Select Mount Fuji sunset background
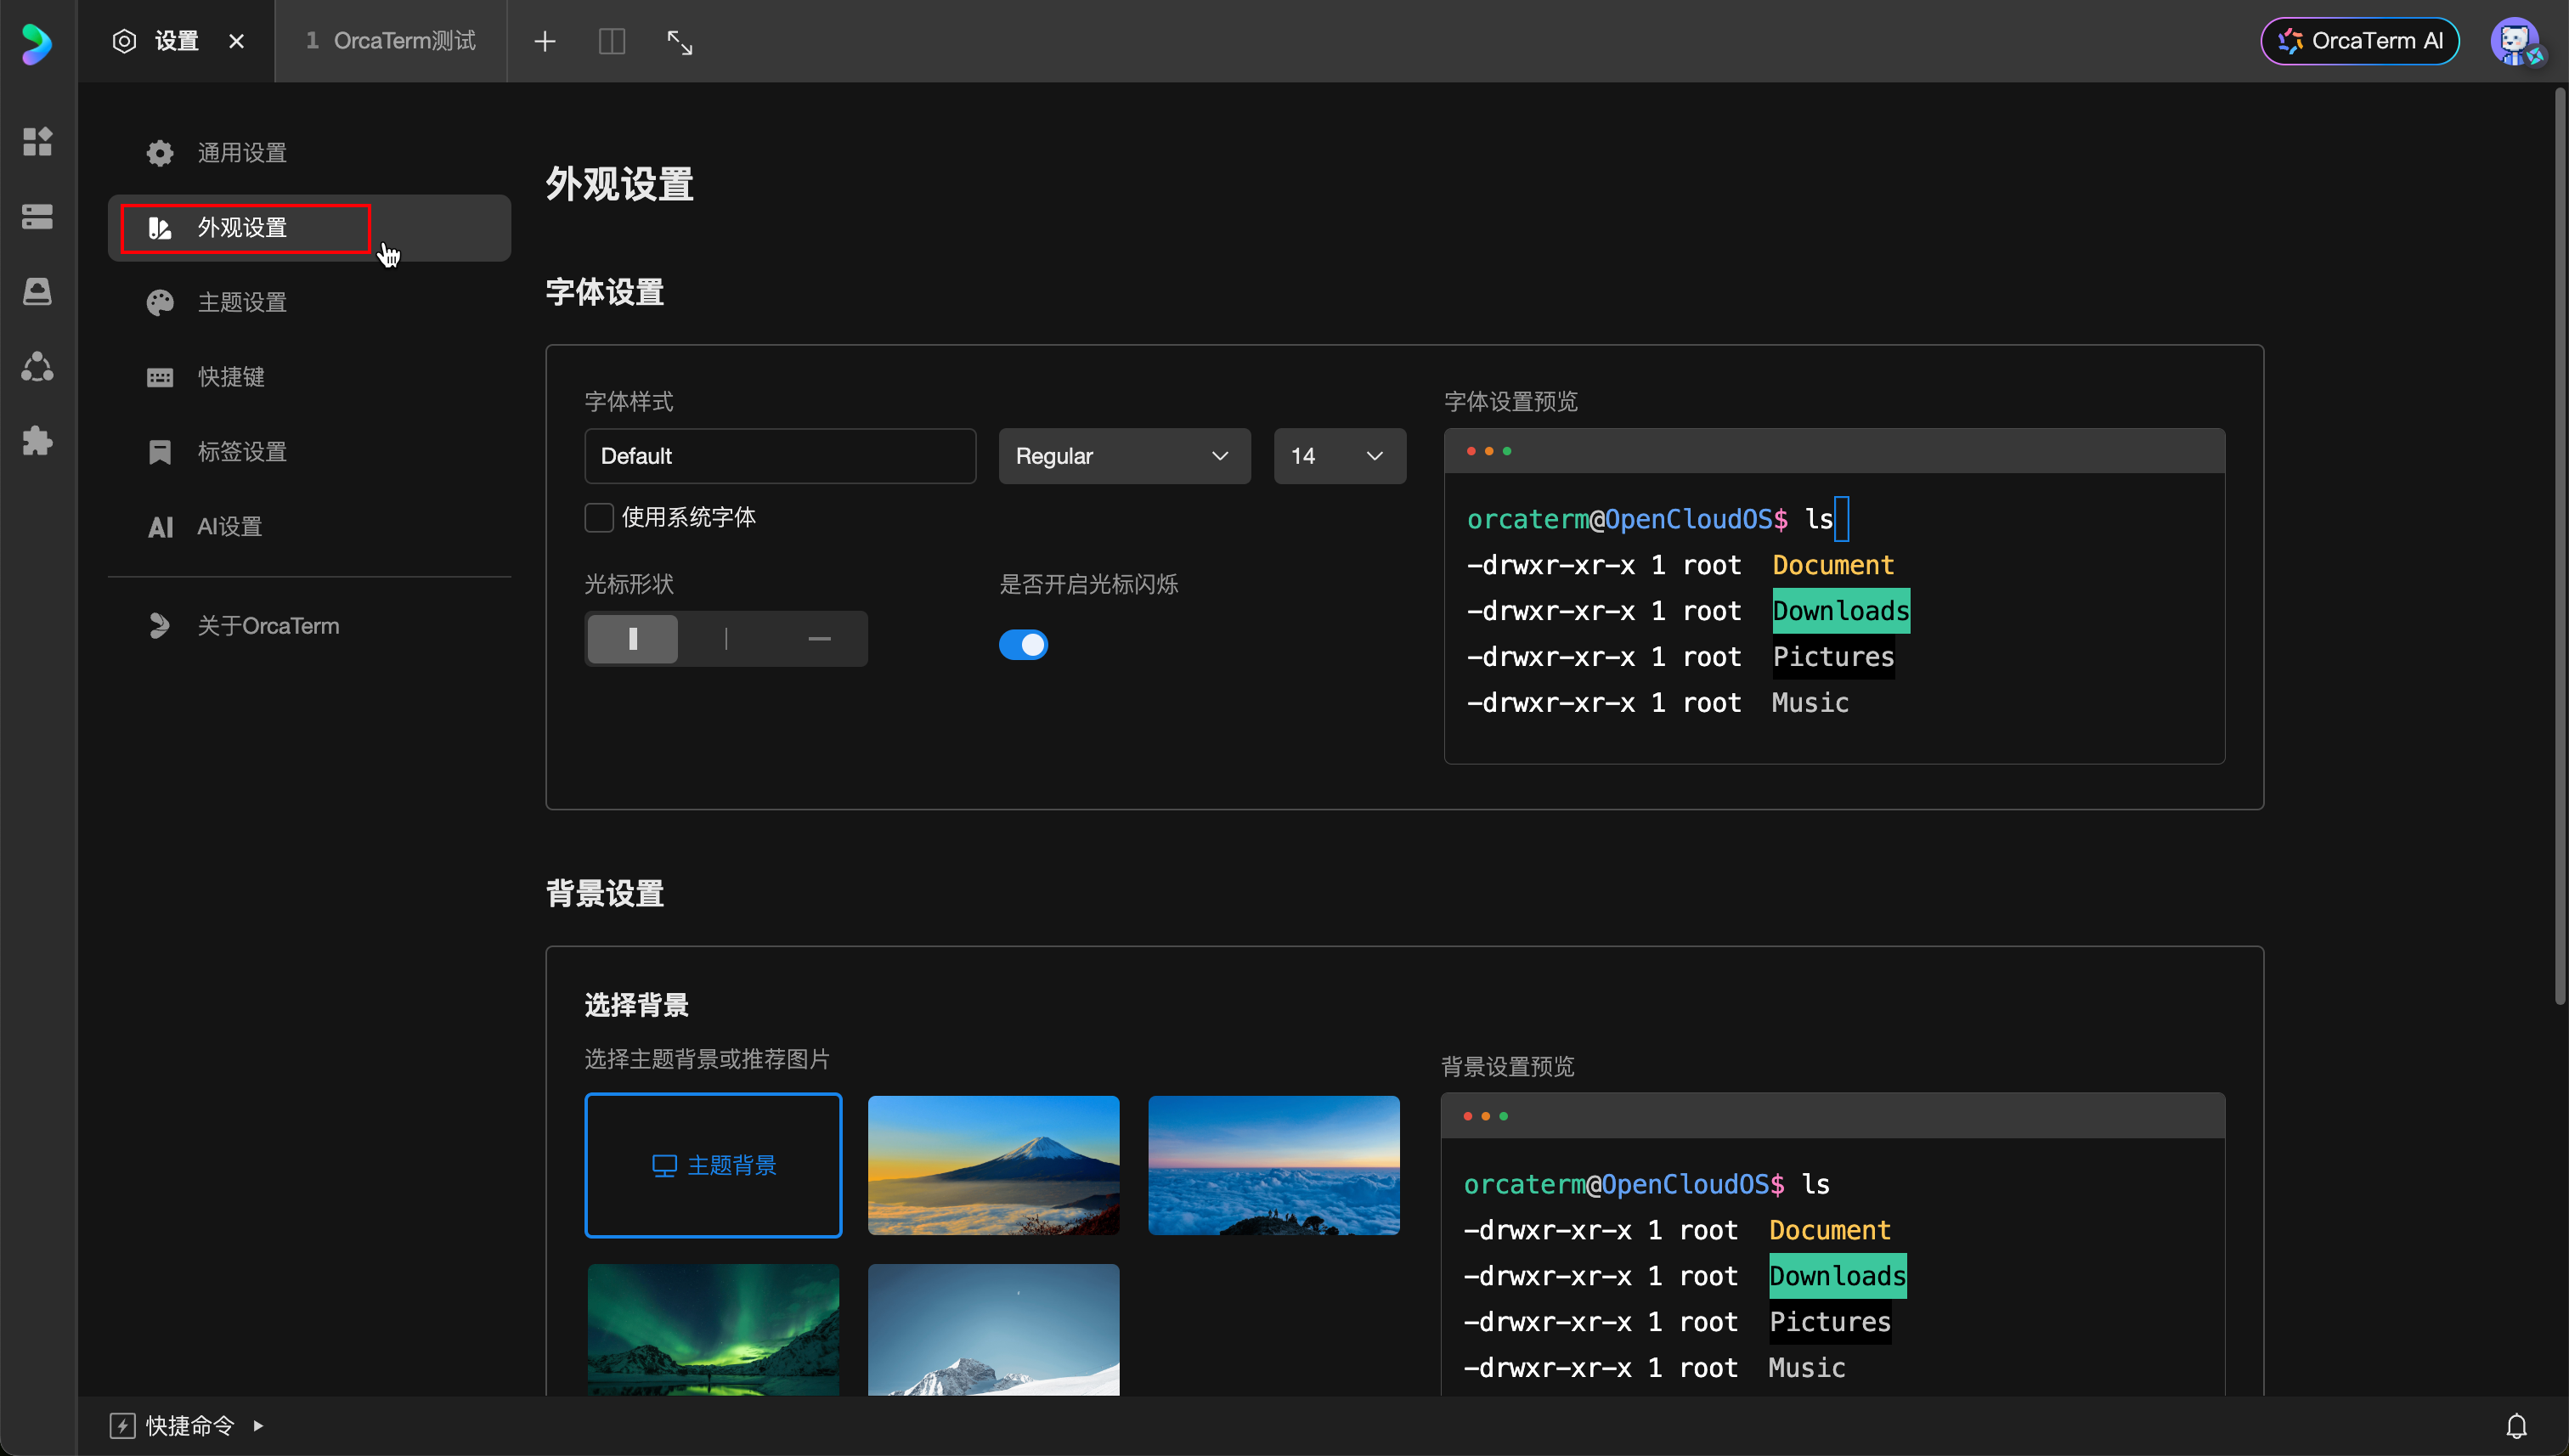Image resolution: width=2569 pixels, height=1456 pixels. 993,1165
